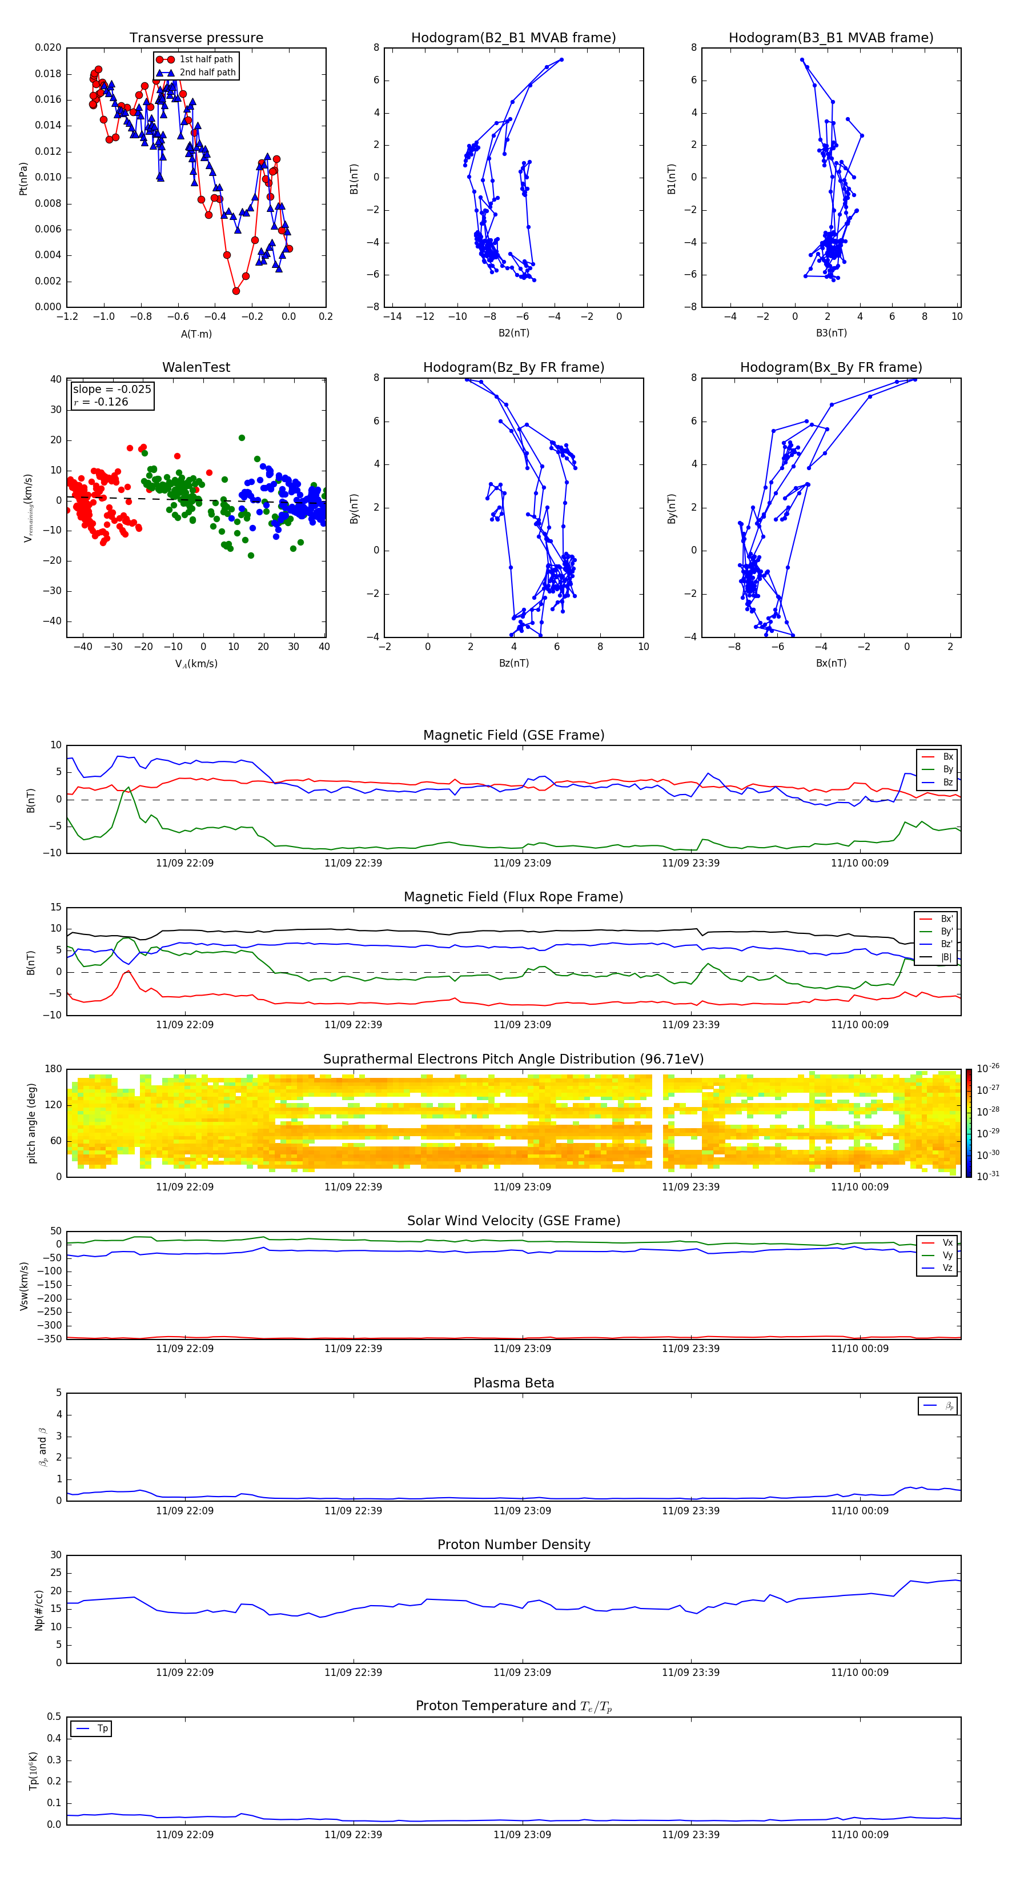This screenshot has width=1028, height=1885.
Task: Click the 'Plasma Beta' plot title
Action: pyautogui.click(x=513, y=1383)
